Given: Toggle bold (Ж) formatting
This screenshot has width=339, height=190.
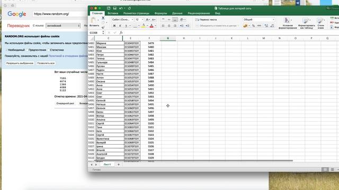Looking at the screenshot, I should (114, 26).
